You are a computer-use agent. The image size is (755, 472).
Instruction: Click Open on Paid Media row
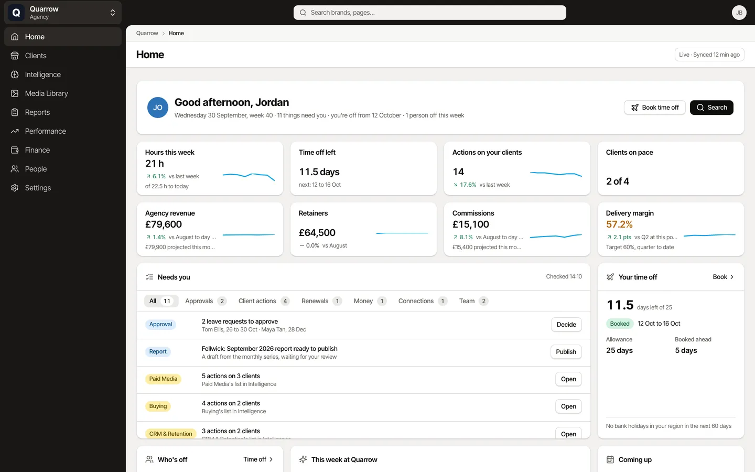point(568,379)
